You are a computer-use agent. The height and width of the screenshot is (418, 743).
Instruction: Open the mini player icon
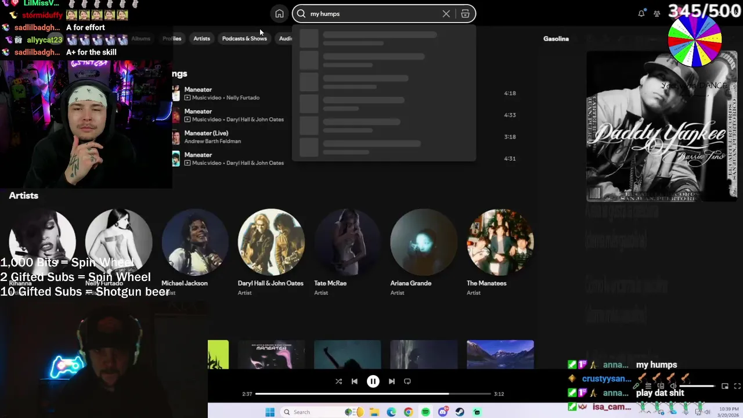(x=725, y=386)
